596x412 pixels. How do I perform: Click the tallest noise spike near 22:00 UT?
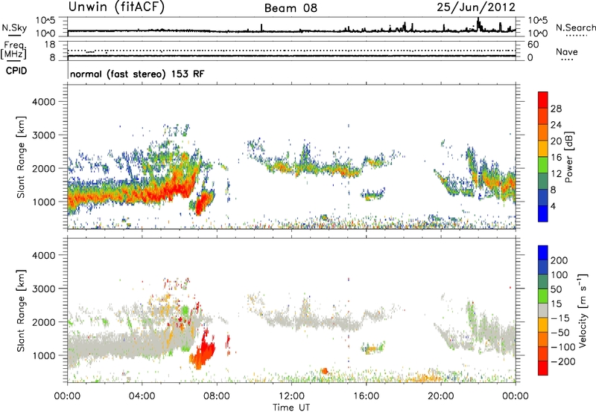coord(478,25)
